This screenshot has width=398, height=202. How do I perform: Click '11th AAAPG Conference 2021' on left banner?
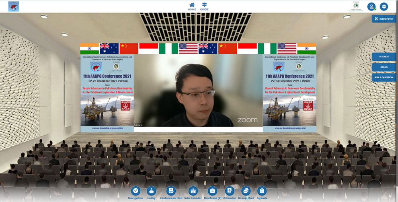tap(107, 76)
